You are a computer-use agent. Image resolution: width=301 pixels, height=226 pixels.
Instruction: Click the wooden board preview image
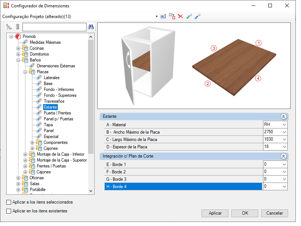click(x=234, y=67)
